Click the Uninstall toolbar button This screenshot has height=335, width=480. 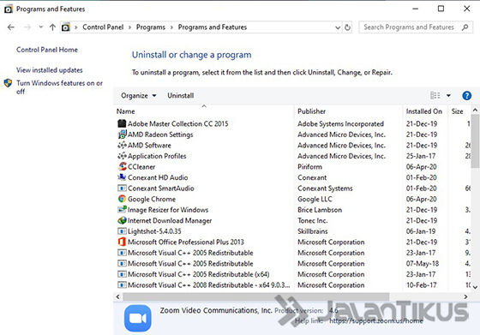(181, 95)
